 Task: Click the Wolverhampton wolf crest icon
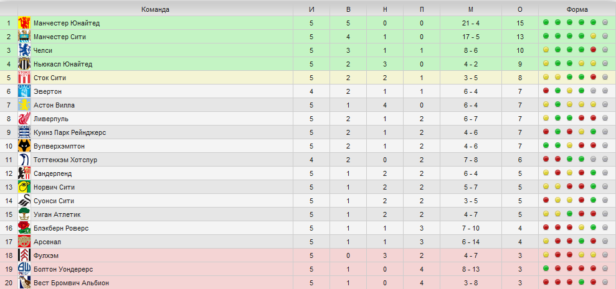pyautogui.click(x=24, y=146)
